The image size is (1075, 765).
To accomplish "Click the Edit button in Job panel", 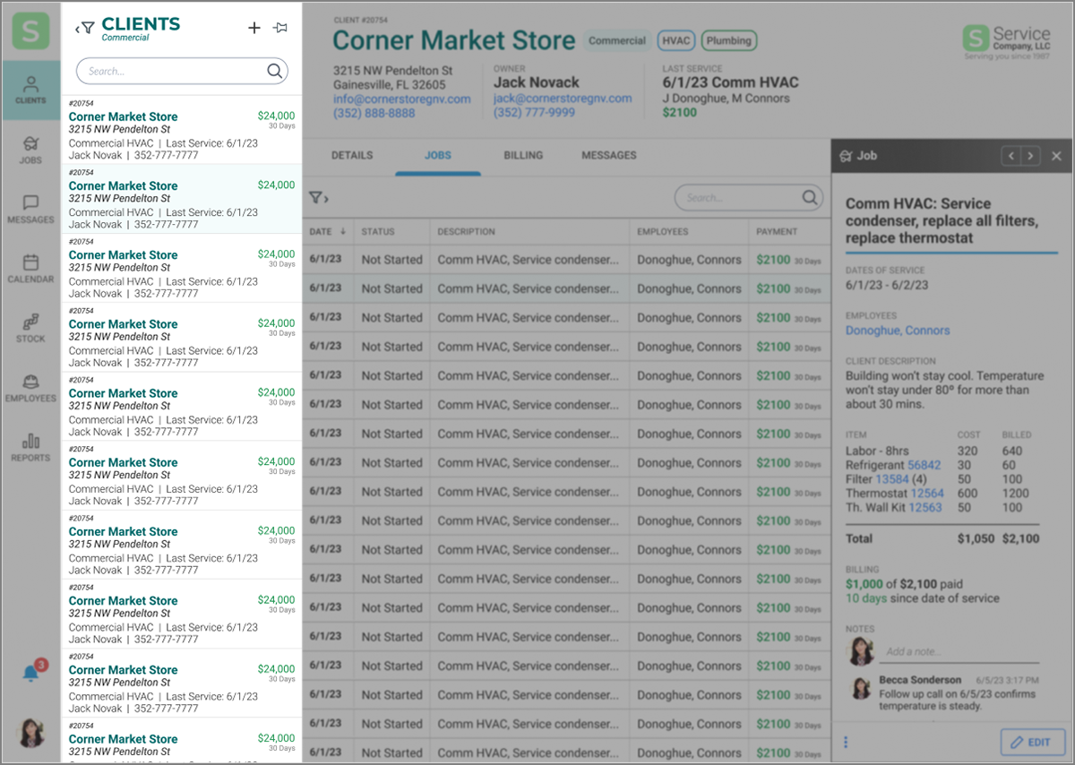I will pyautogui.click(x=1032, y=742).
